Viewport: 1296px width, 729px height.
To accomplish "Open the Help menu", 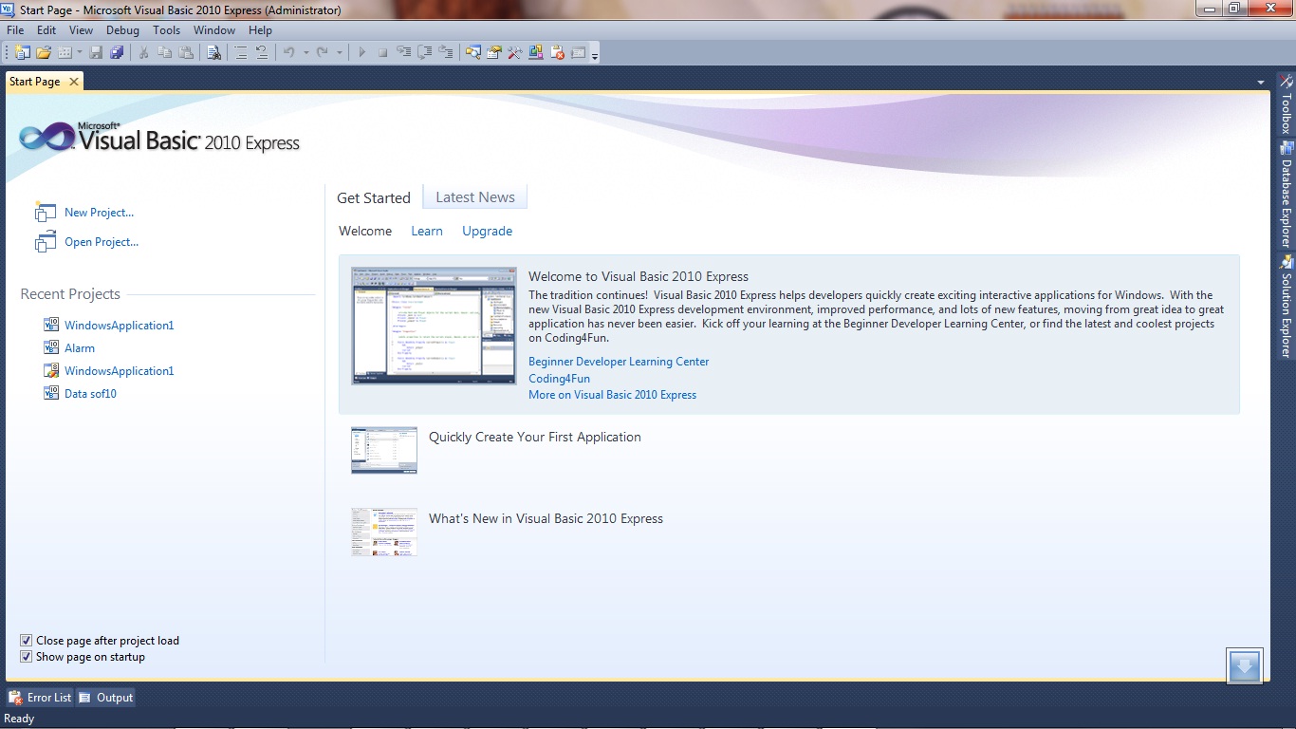I will (260, 30).
